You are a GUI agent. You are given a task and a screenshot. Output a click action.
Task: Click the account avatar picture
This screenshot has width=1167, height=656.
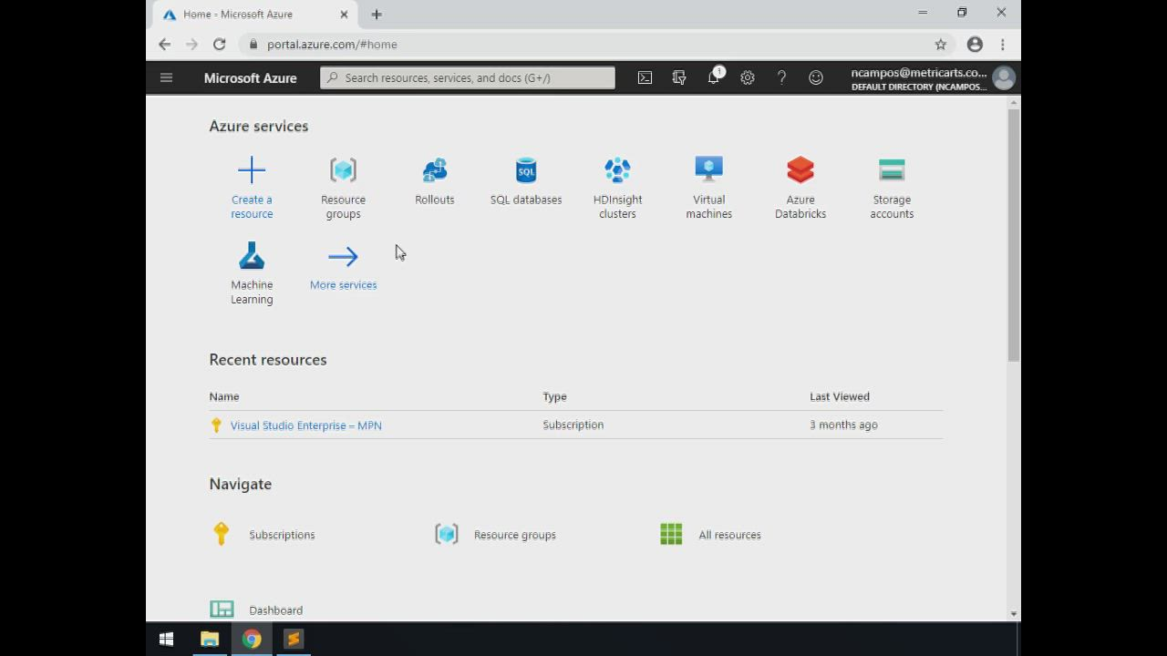(1004, 78)
